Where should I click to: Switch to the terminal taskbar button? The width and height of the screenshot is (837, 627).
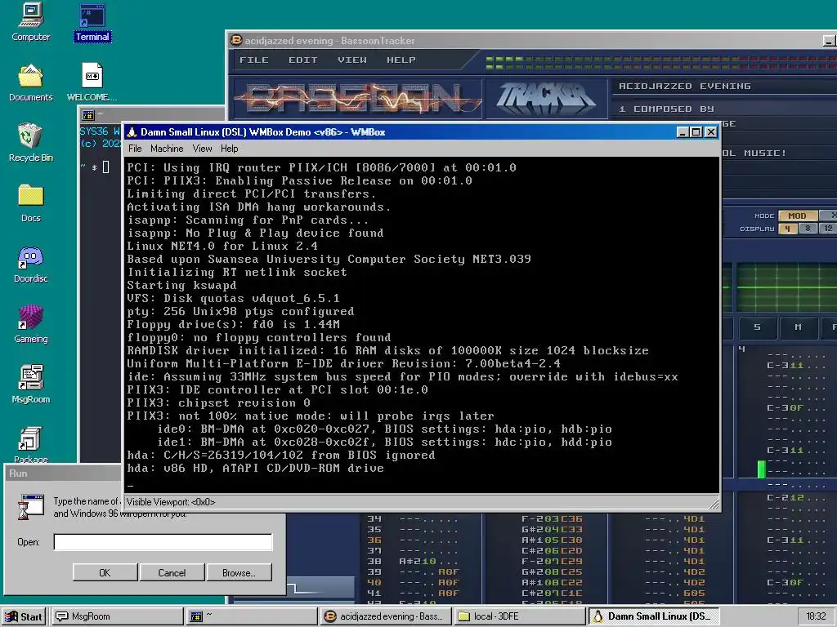point(252,616)
